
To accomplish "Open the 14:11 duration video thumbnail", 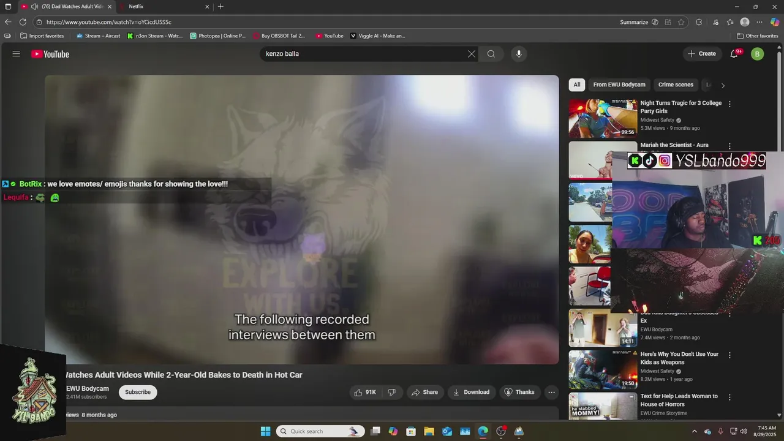I will click(603, 328).
